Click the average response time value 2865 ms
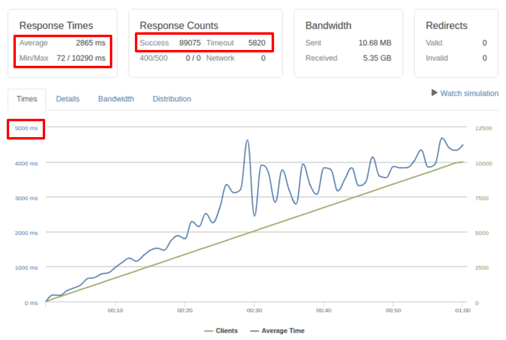Image resolution: width=506 pixels, height=340 pixels. coord(90,43)
